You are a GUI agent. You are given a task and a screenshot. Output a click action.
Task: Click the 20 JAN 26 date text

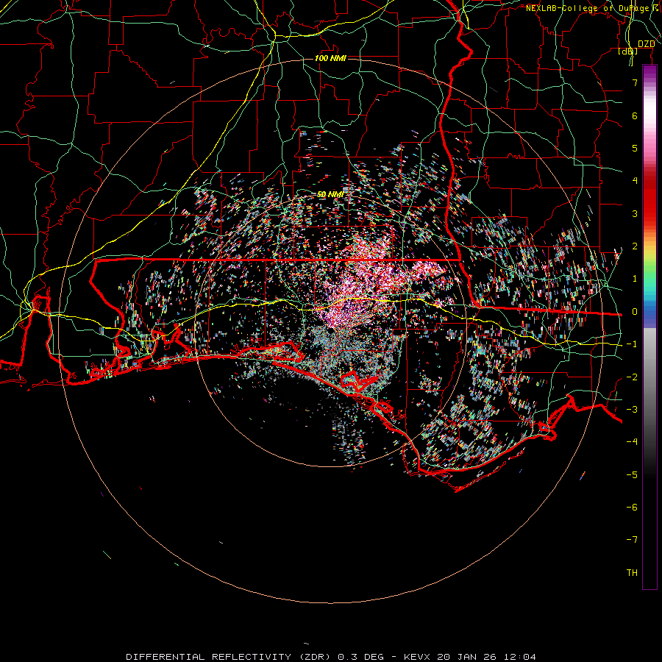coord(466,657)
